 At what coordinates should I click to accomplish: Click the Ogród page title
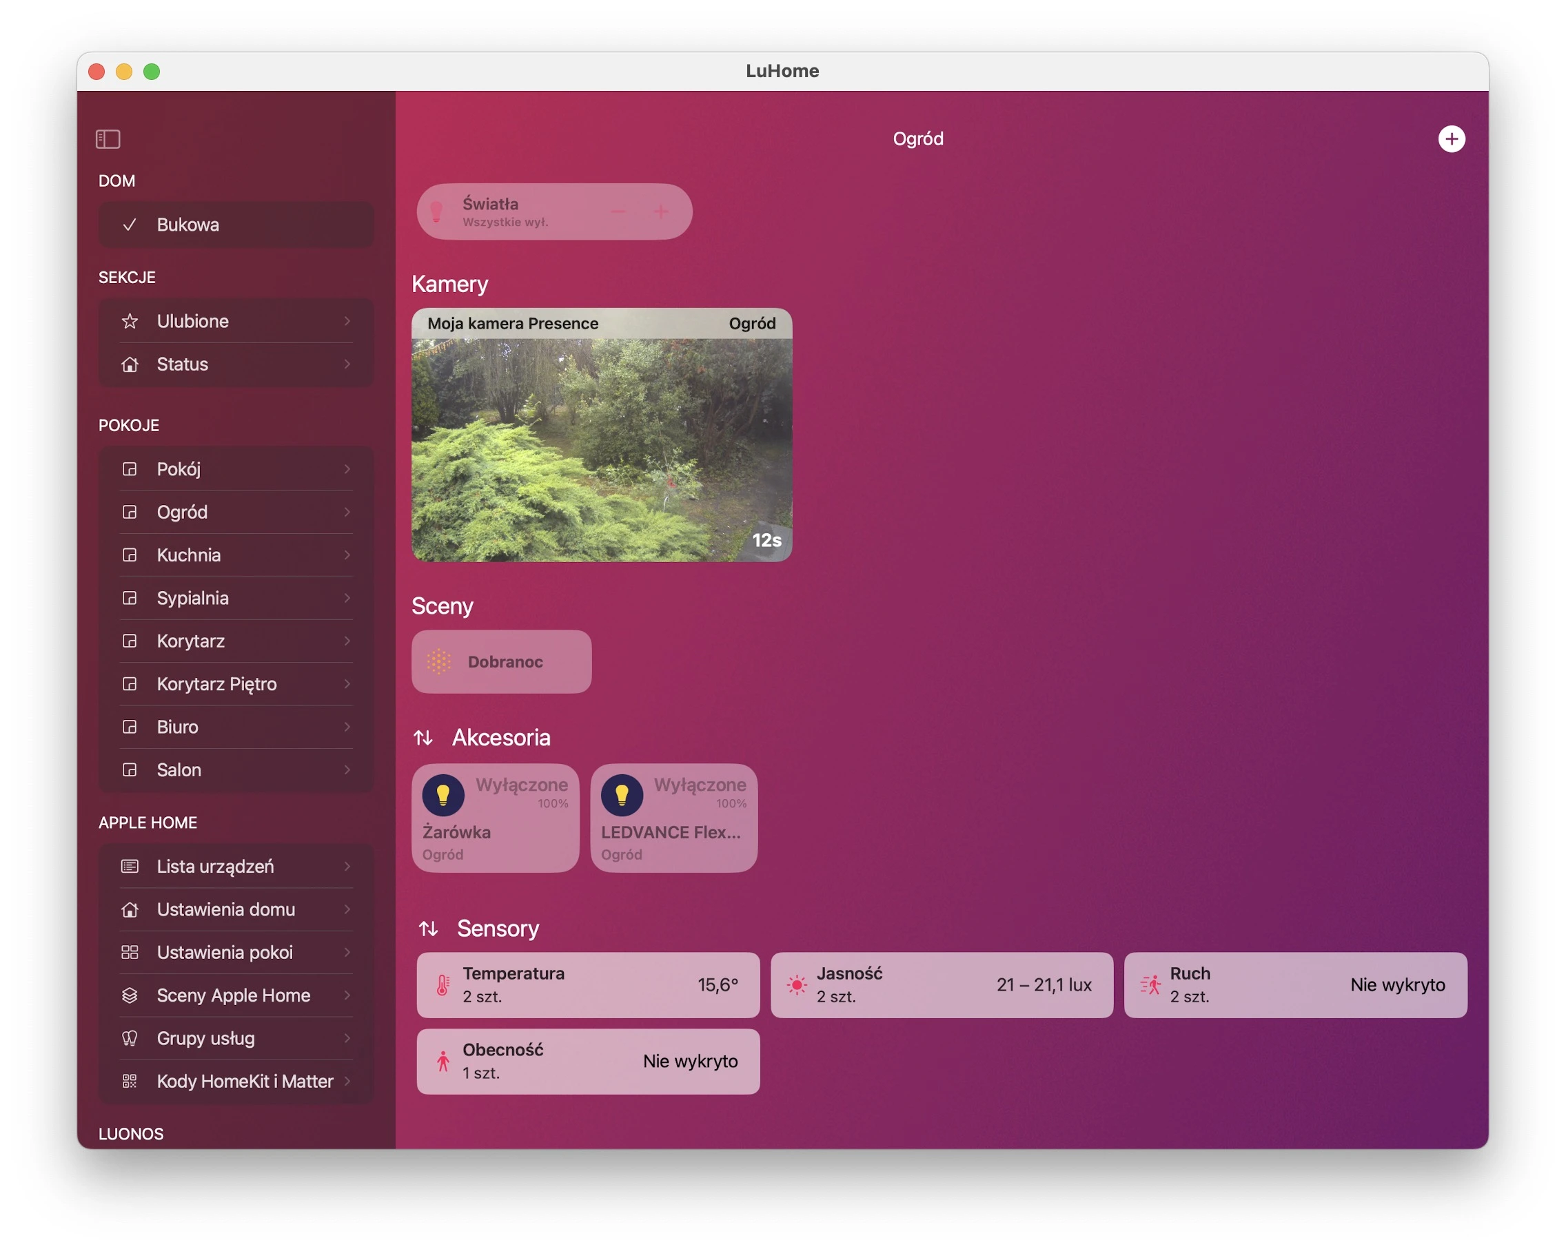(x=918, y=138)
